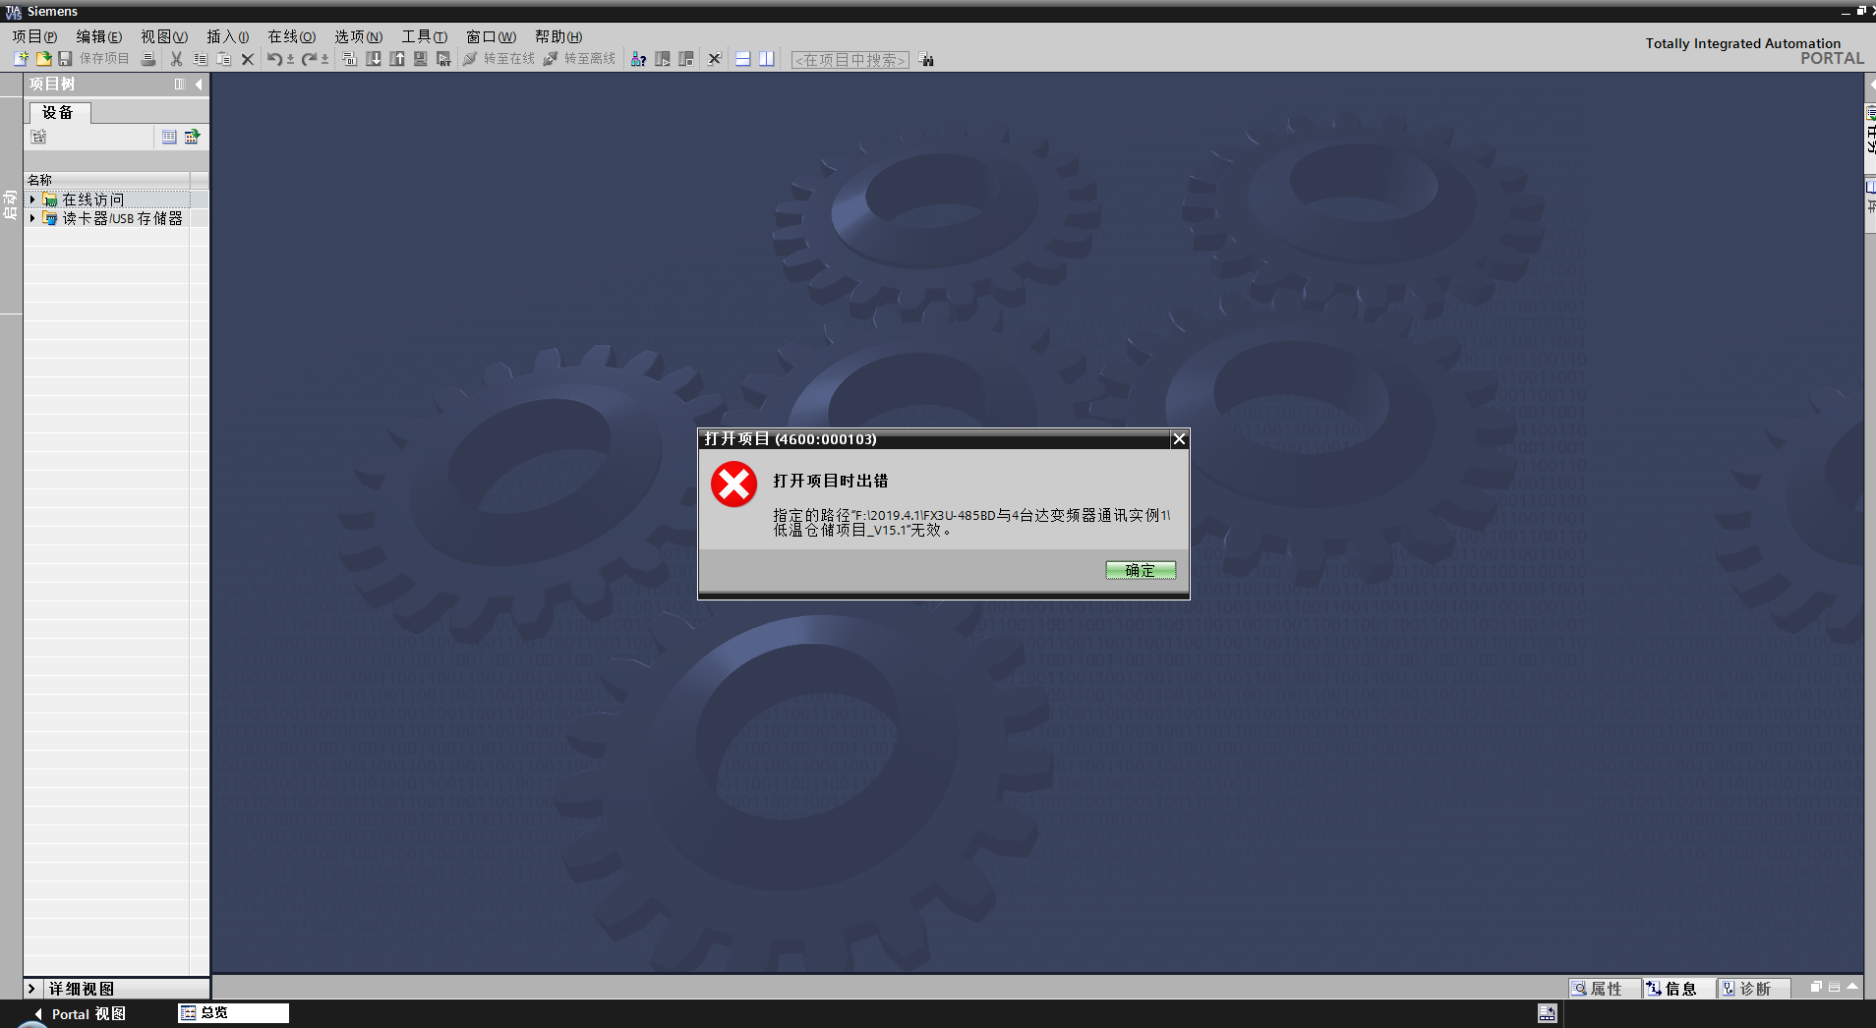This screenshot has width=1876, height=1028.
Task: Split editor space horizontally icon
Action: click(743, 59)
